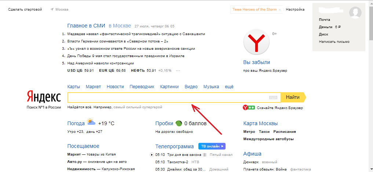373x172 pixels.
Task: Click the Расписания link
Action: (285, 132)
